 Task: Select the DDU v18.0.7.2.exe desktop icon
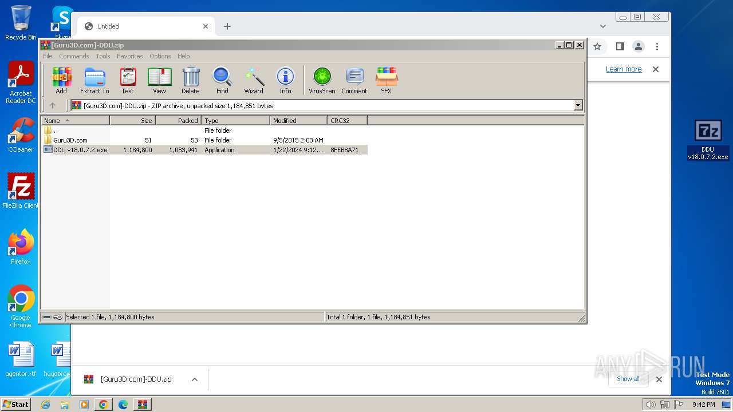(x=708, y=140)
